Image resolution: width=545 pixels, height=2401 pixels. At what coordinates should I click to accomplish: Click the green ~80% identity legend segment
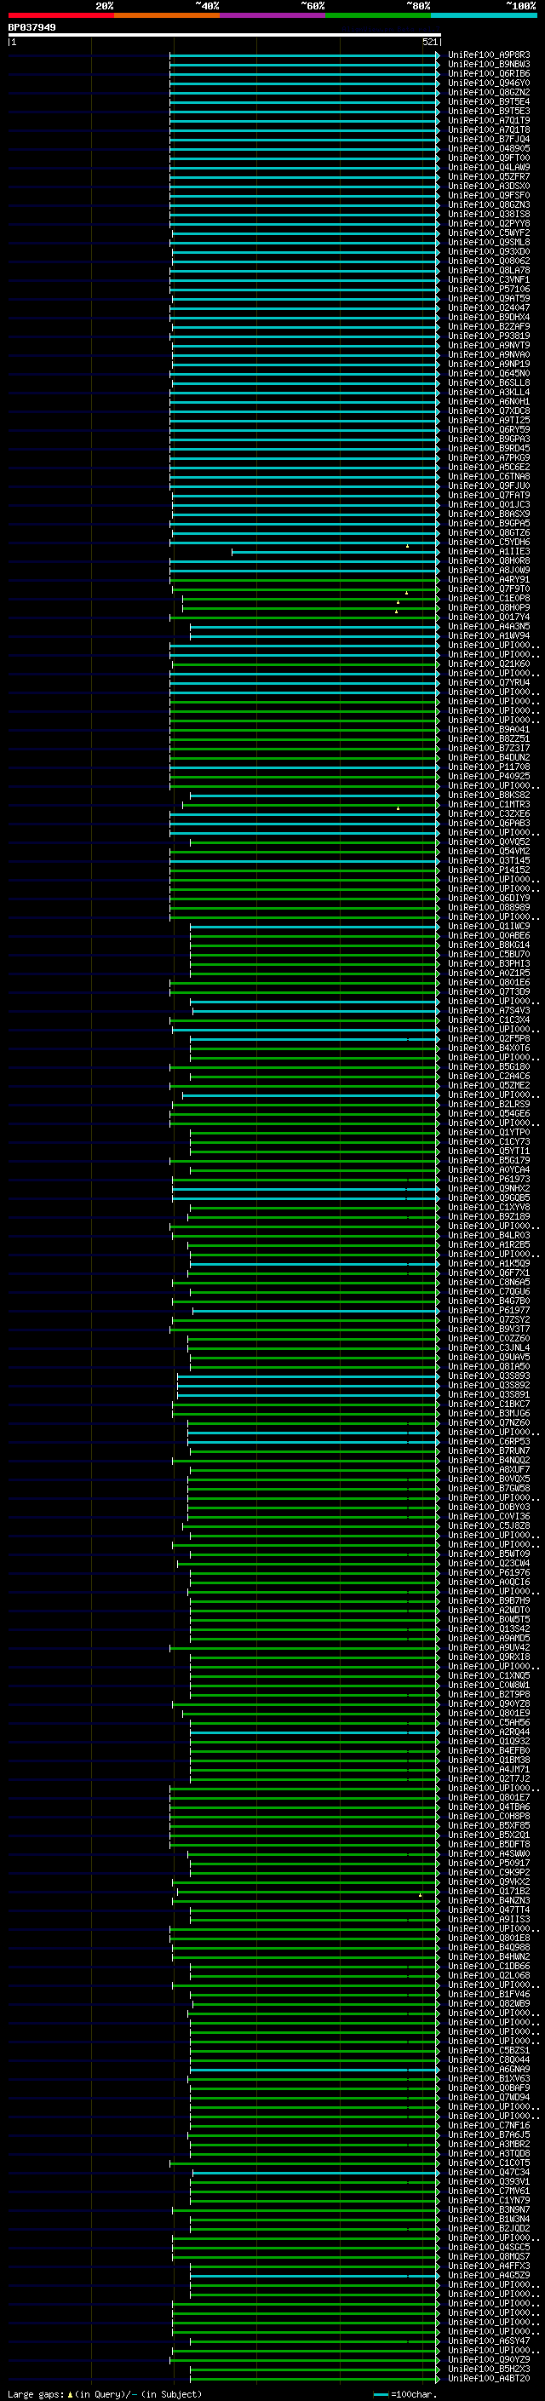(x=378, y=15)
